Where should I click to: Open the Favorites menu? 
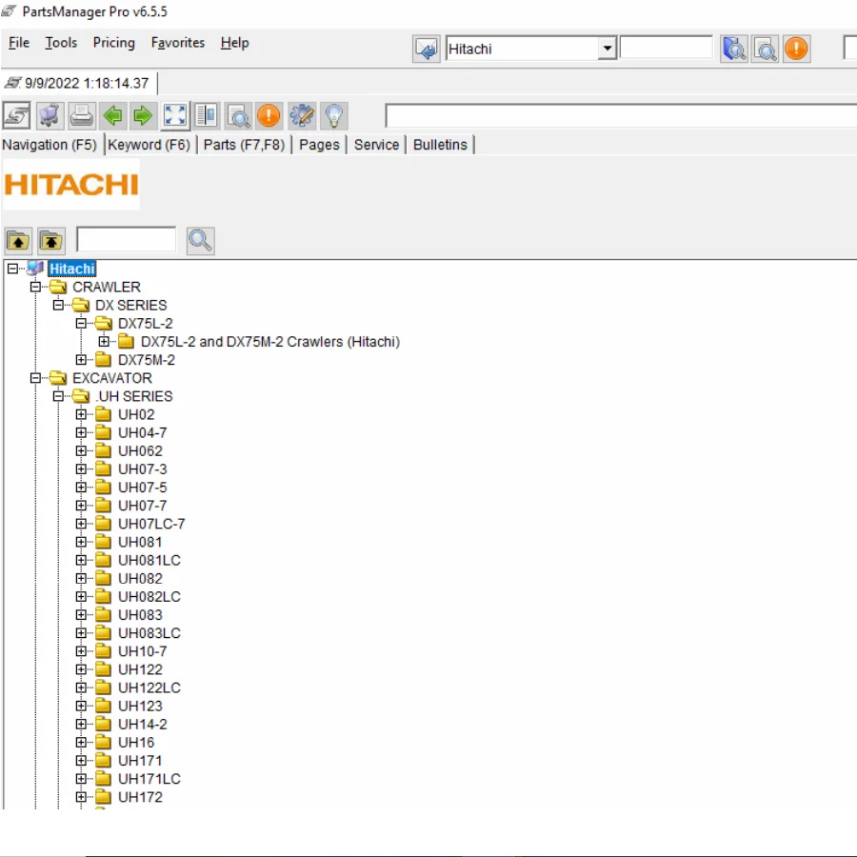[177, 43]
